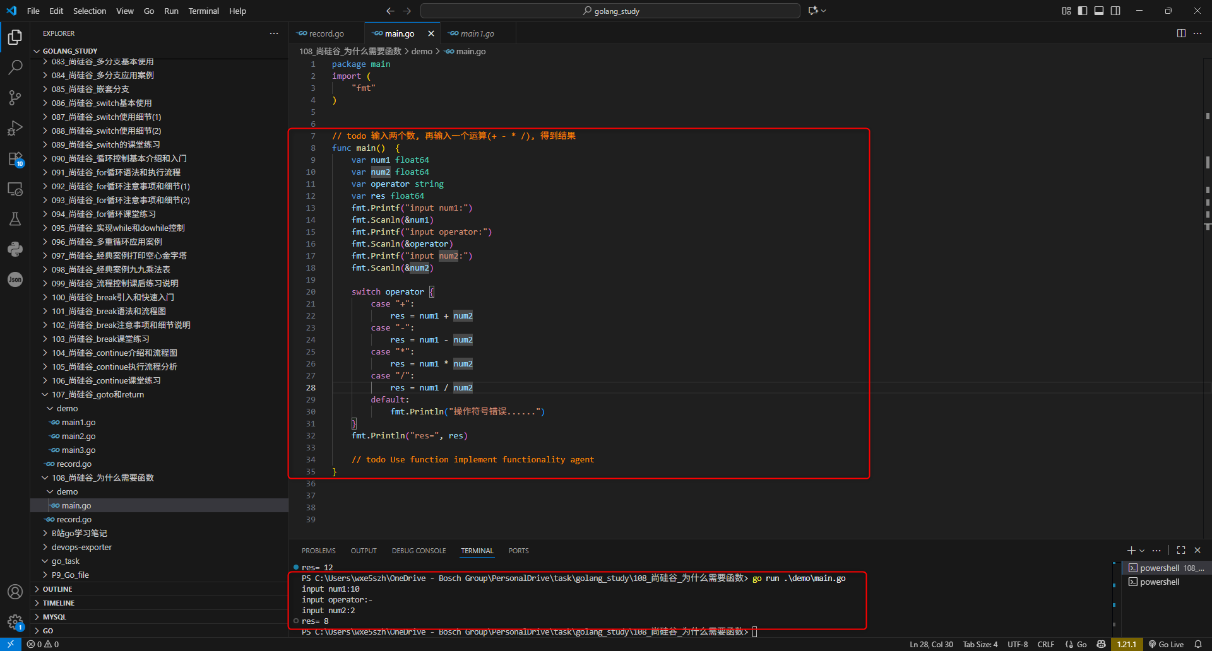Go forward in navigation history

[x=407, y=11]
